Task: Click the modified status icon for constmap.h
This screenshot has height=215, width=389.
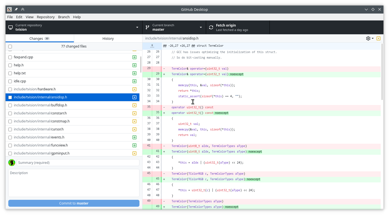Action: coord(134,121)
